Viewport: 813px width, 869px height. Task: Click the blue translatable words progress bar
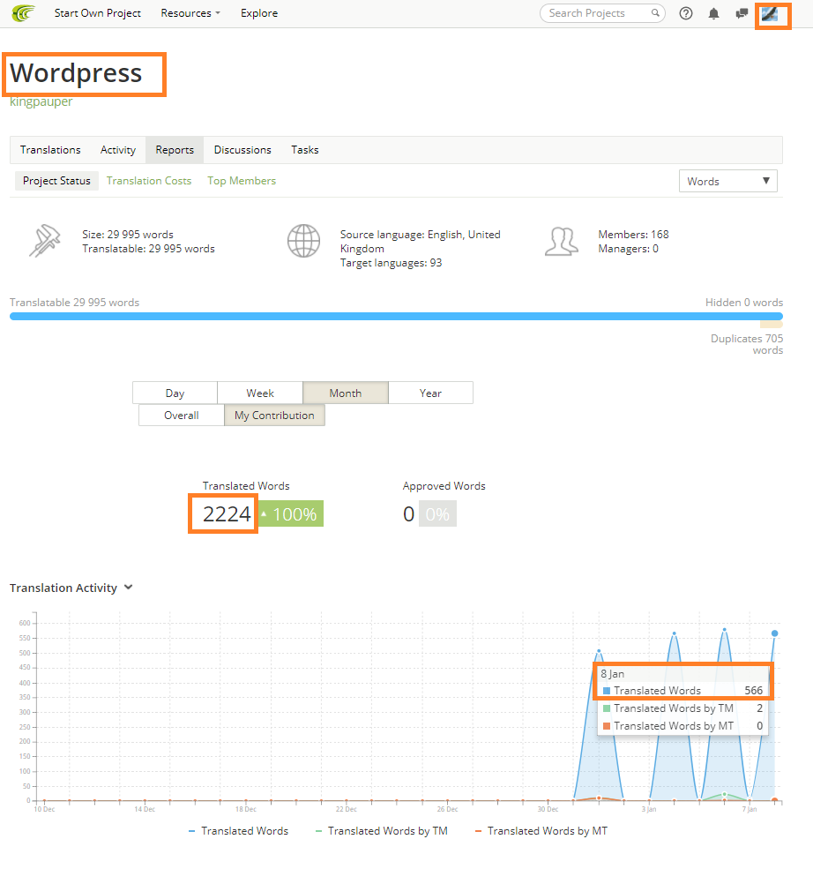point(396,317)
